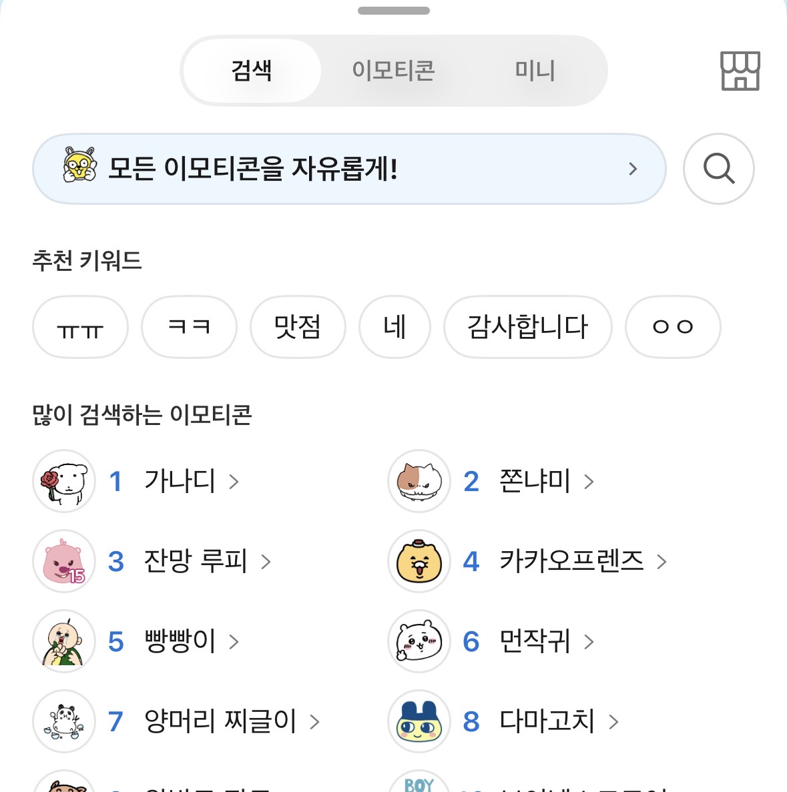This screenshot has width=787, height=792.
Task: Open the 모든 이모티콘을 자유롭게 banner
Action: point(348,169)
